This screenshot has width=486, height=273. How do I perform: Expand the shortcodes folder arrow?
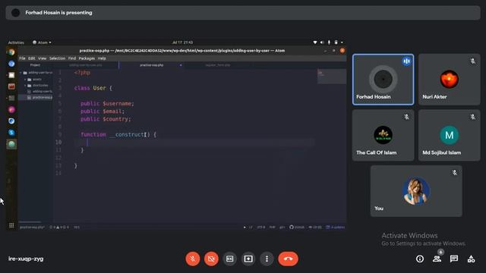tap(25, 86)
